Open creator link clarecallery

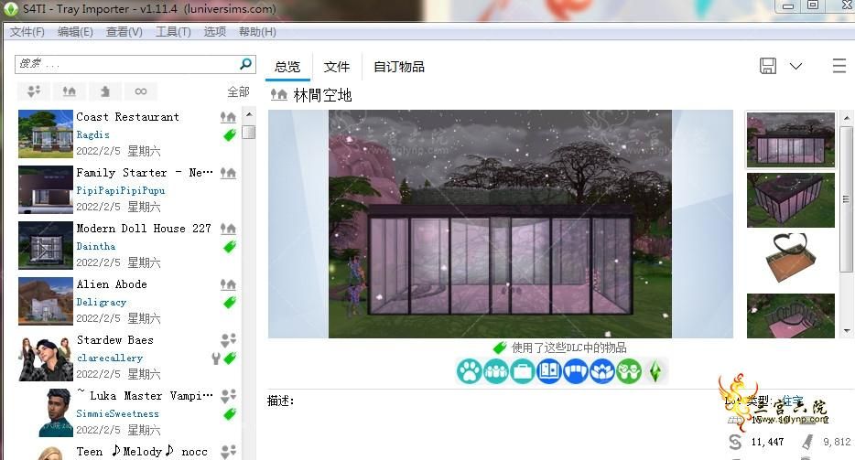(110, 358)
